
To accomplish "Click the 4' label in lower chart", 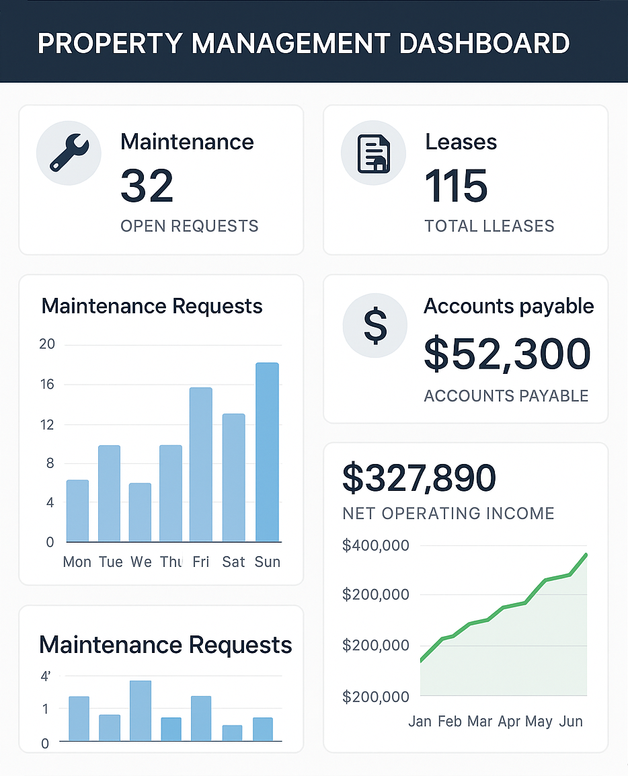I will (x=46, y=676).
